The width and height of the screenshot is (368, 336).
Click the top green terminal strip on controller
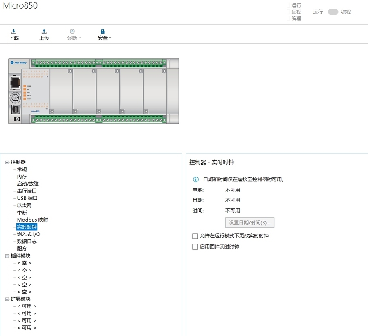click(99, 63)
